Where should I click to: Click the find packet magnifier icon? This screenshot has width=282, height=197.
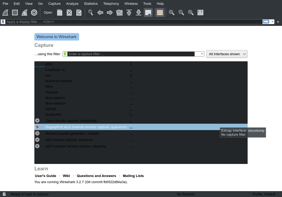coord(91,13)
